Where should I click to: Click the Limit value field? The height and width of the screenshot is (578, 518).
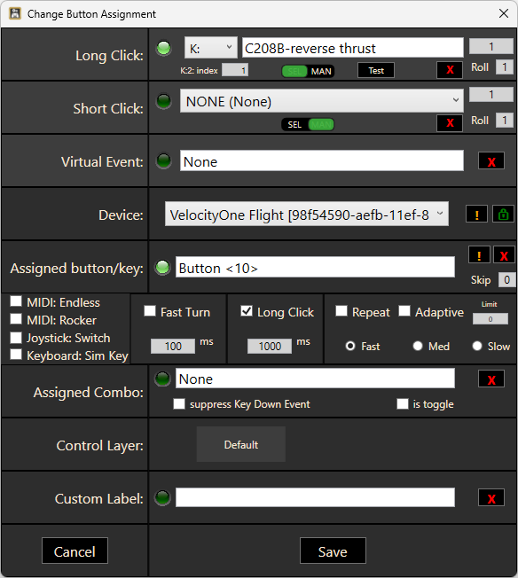(491, 319)
